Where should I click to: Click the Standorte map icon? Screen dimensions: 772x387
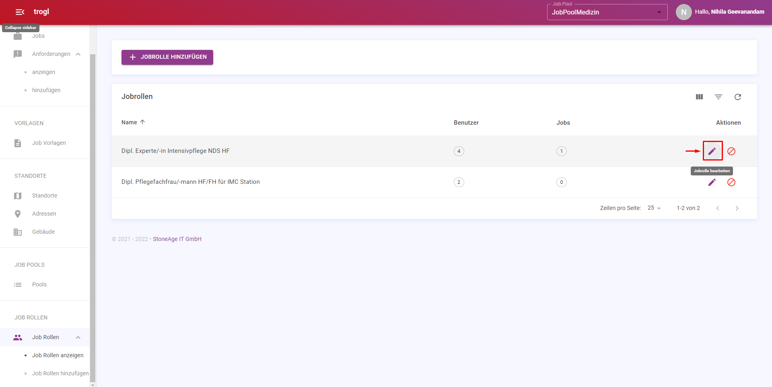(x=18, y=196)
